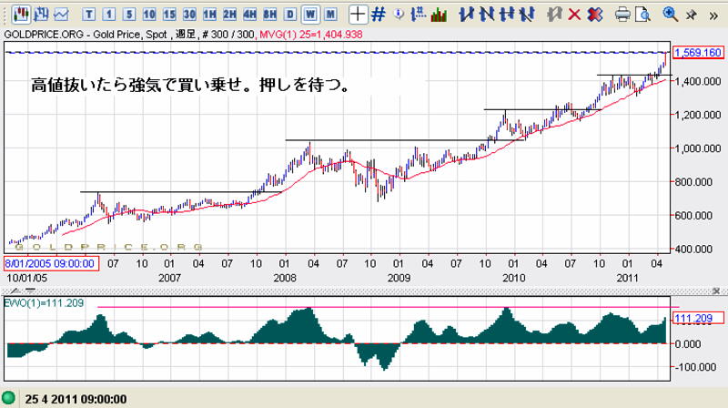Expand the toolbar overflow chevron
Screen dimensions: 728x408
712,15
